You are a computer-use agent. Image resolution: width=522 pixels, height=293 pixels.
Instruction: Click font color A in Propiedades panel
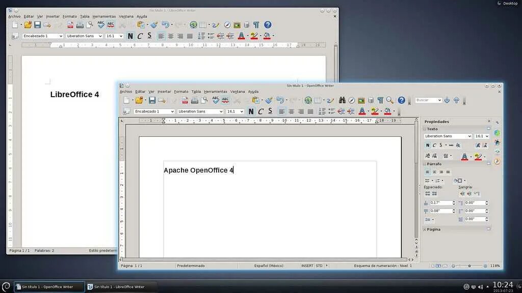[464, 156]
